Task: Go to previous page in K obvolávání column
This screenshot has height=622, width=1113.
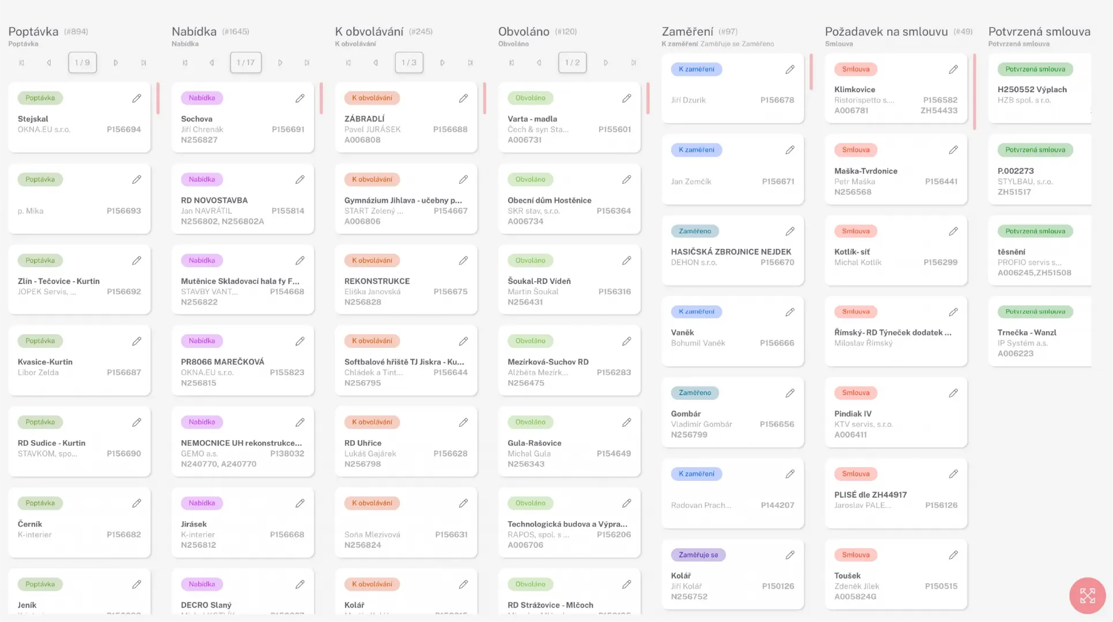Action: (x=376, y=63)
